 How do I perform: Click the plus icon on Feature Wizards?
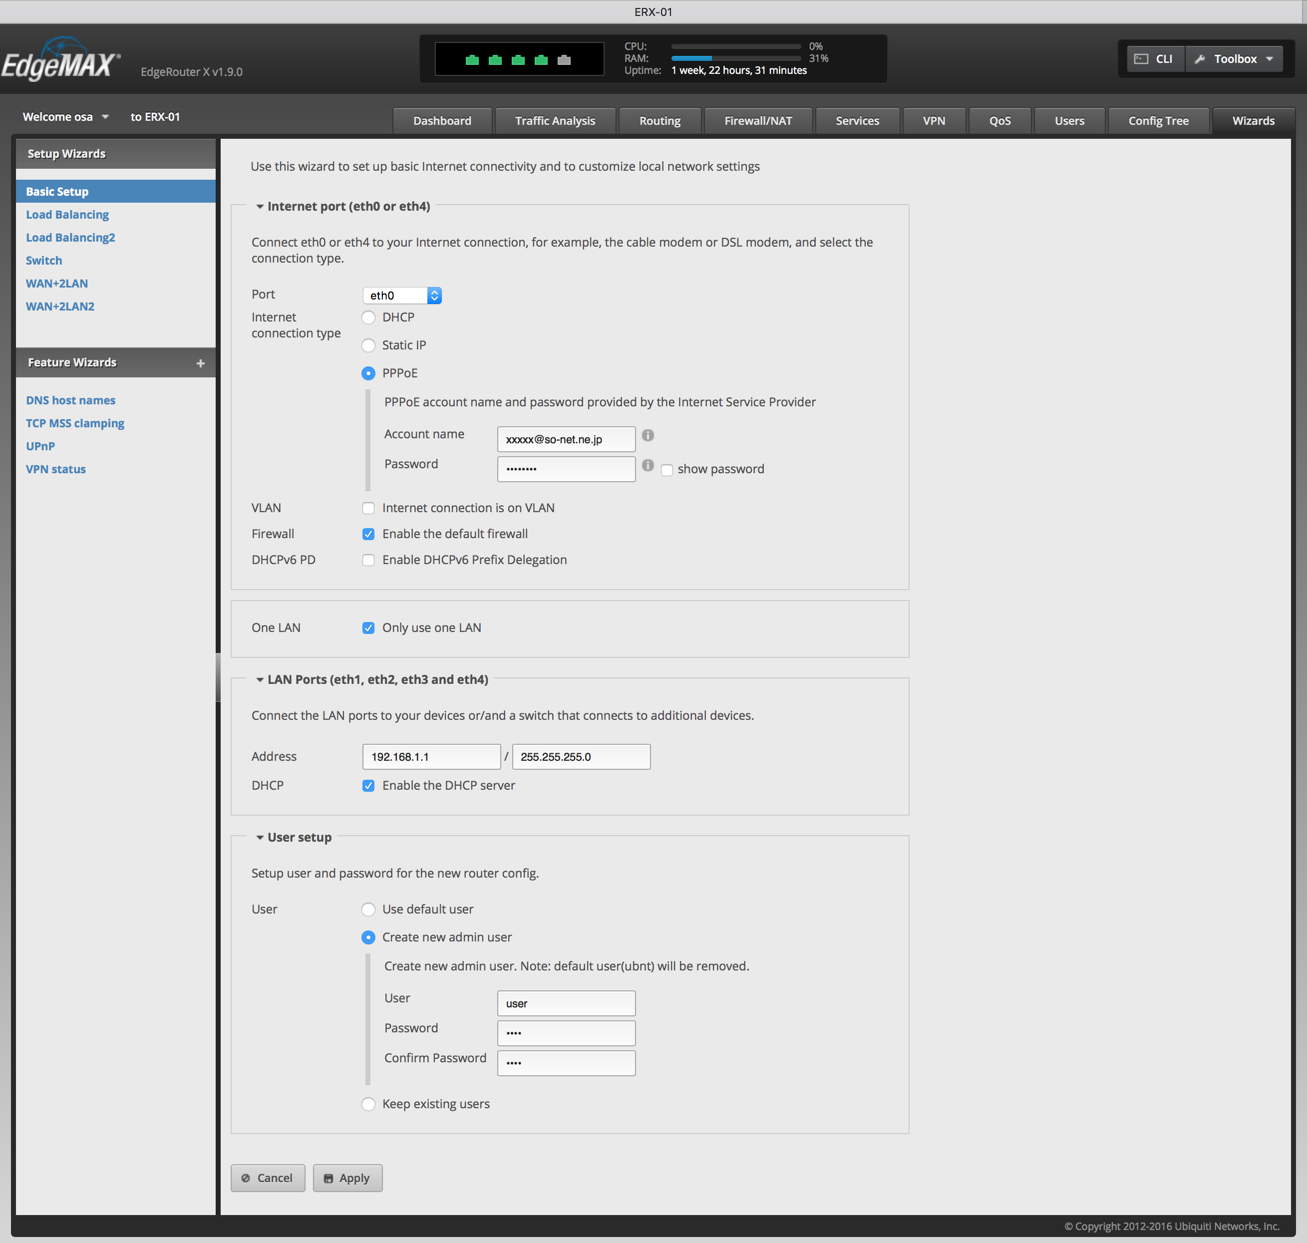pos(200,363)
